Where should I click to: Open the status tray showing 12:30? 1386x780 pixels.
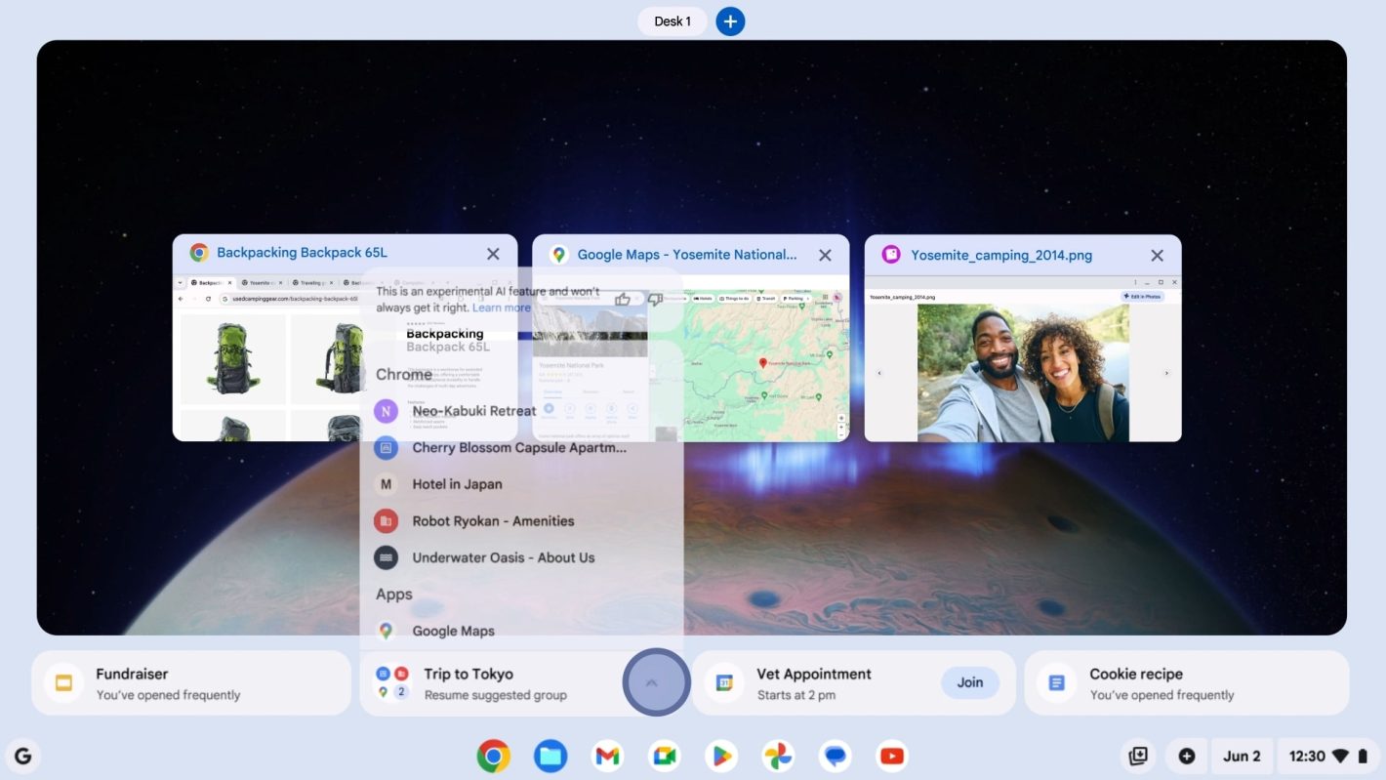click(x=1325, y=756)
